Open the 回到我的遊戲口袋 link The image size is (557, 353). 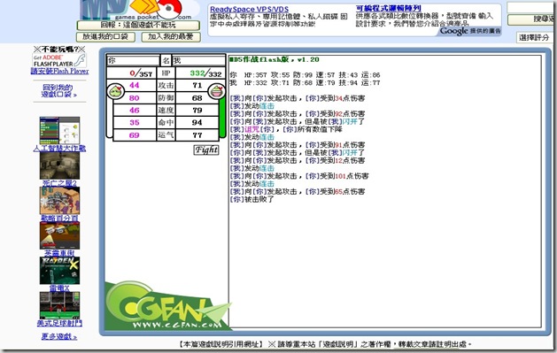tap(59, 91)
